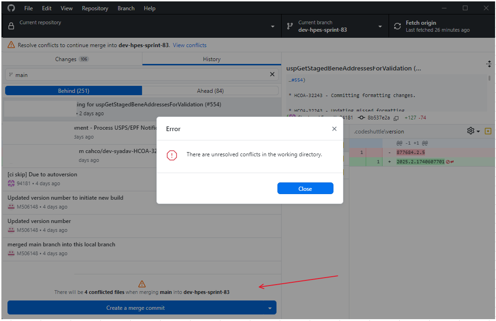The width and height of the screenshot is (496, 321).
Task: Switch to the Ahead (84) toggle
Action: click(x=210, y=91)
